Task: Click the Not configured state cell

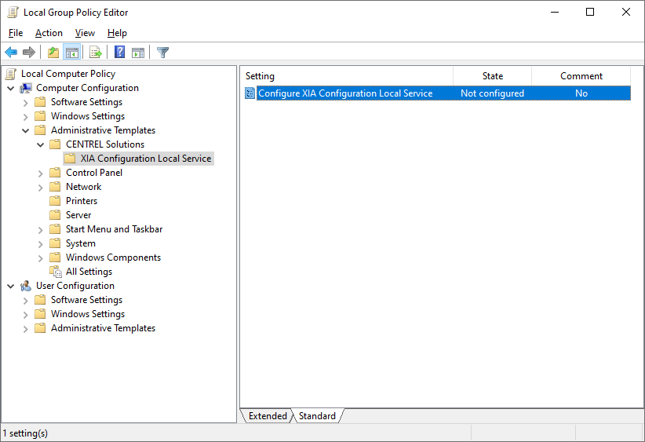Action: 493,93
